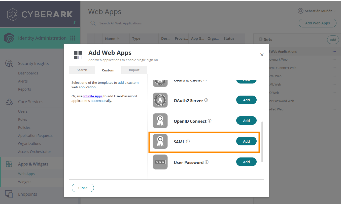341x204 pixels.
Task: Add the SAML custom application
Action: (x=246, y=141)
